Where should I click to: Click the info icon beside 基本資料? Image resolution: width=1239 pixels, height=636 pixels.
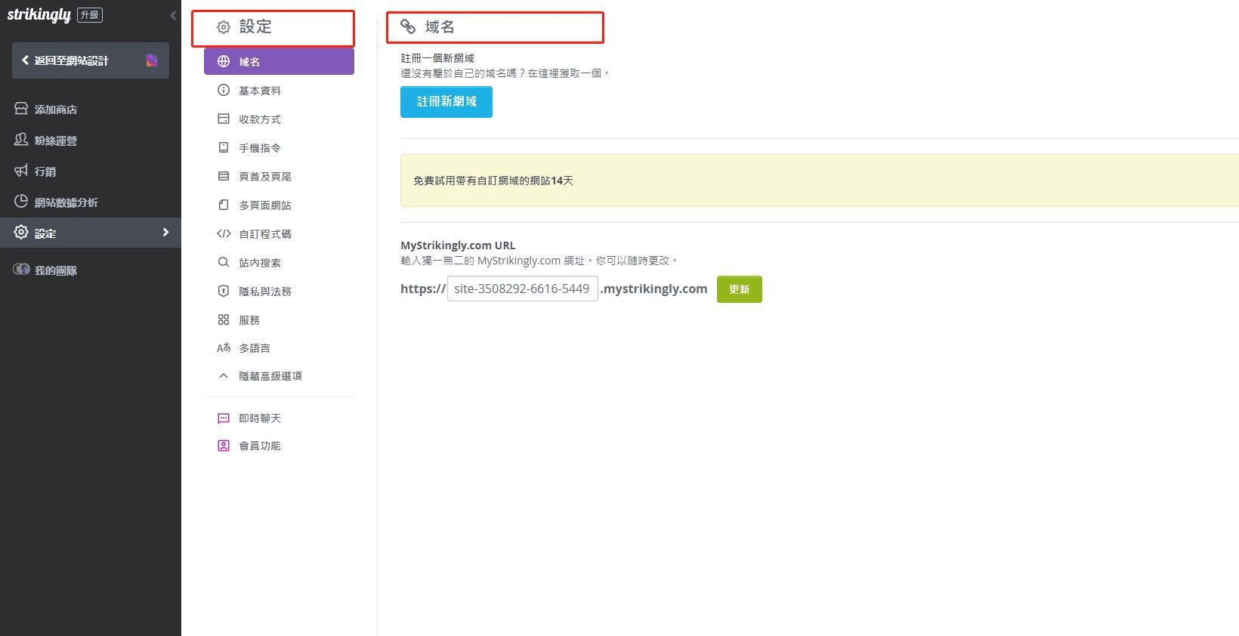(x=224, y=90)
